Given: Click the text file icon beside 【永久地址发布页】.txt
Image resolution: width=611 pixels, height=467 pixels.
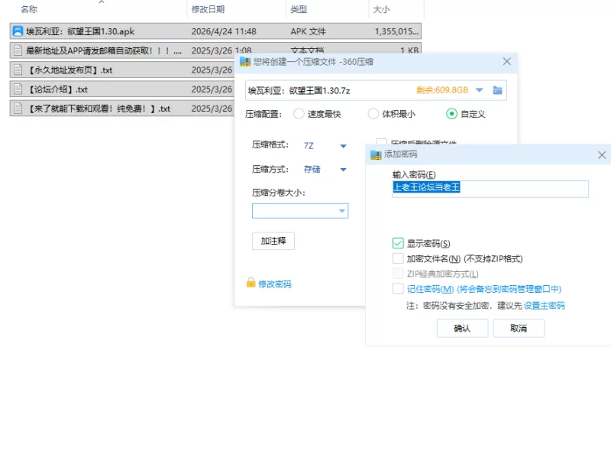Looking at the screenshot, I should click(x=18, y=70).
